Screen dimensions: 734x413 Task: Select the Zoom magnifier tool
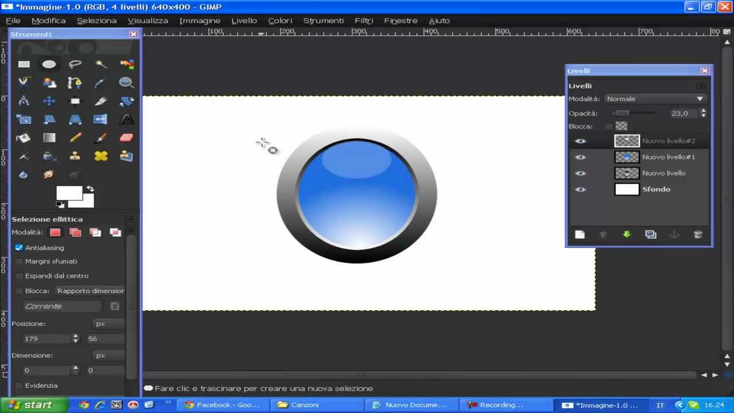[127, 83]
